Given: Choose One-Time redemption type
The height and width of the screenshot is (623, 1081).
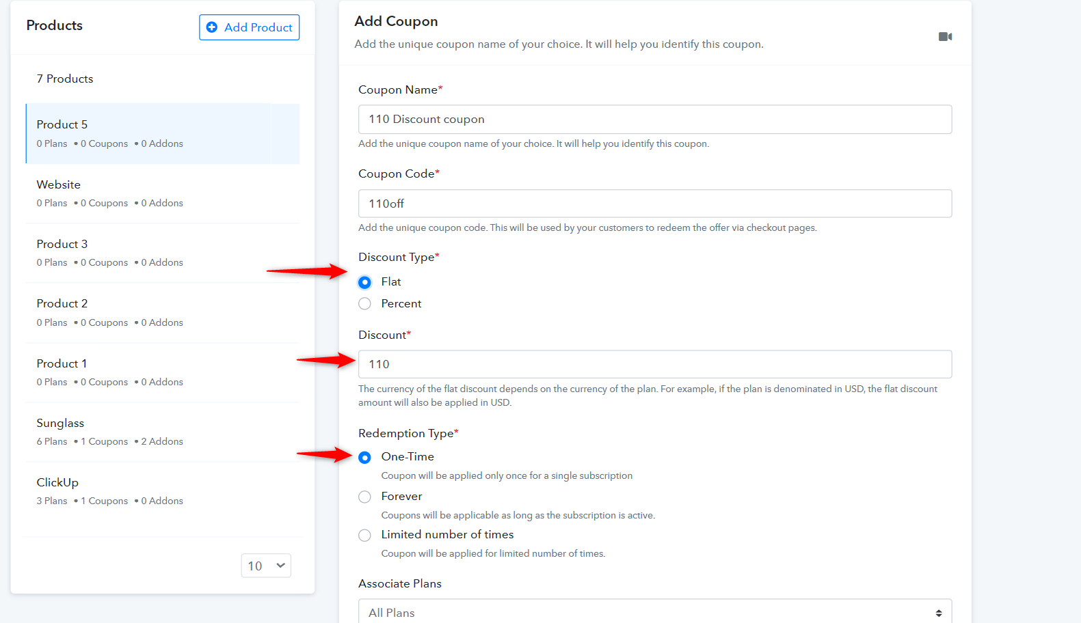Looking at the screenshot, I should pos(365,457).
